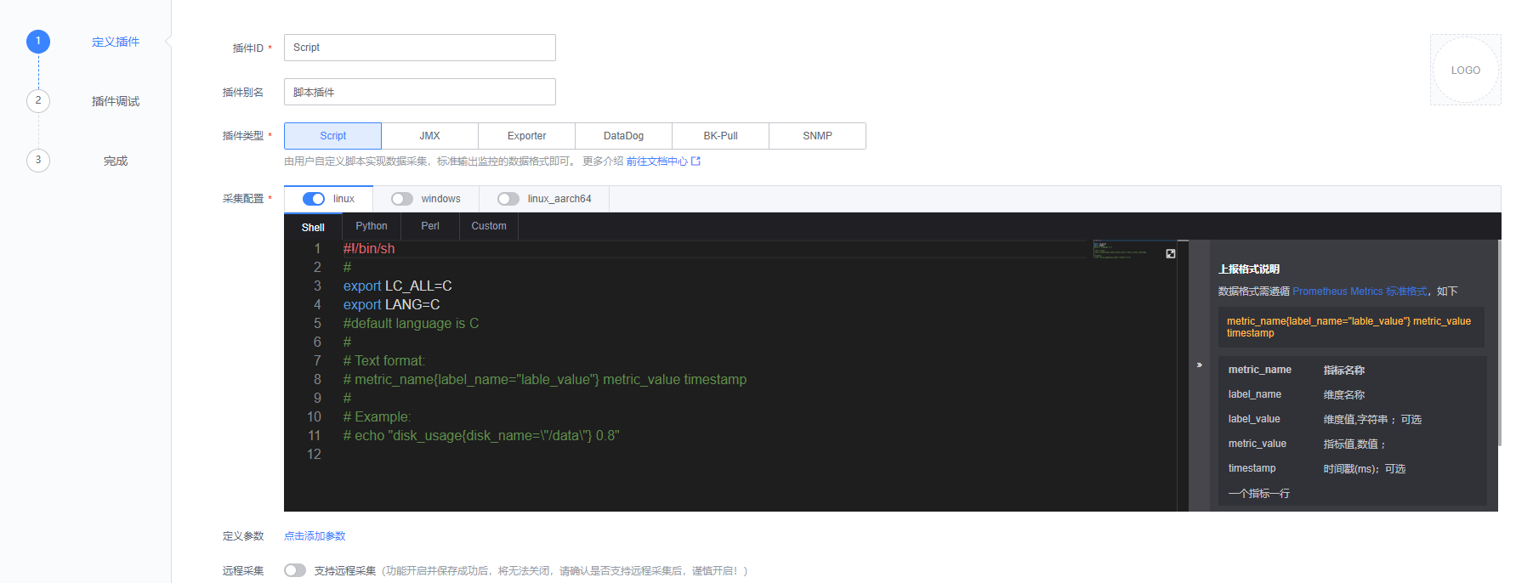This screenshot has height=583, width=1533.
Task: Open the linux_aarch64 configuration tab label
Action: [x=559, y=199]
